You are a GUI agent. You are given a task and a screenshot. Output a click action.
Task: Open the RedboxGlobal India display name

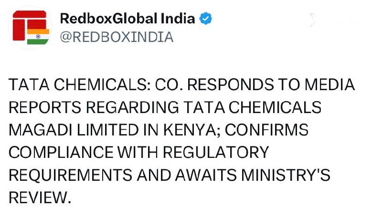pos(127,19)
